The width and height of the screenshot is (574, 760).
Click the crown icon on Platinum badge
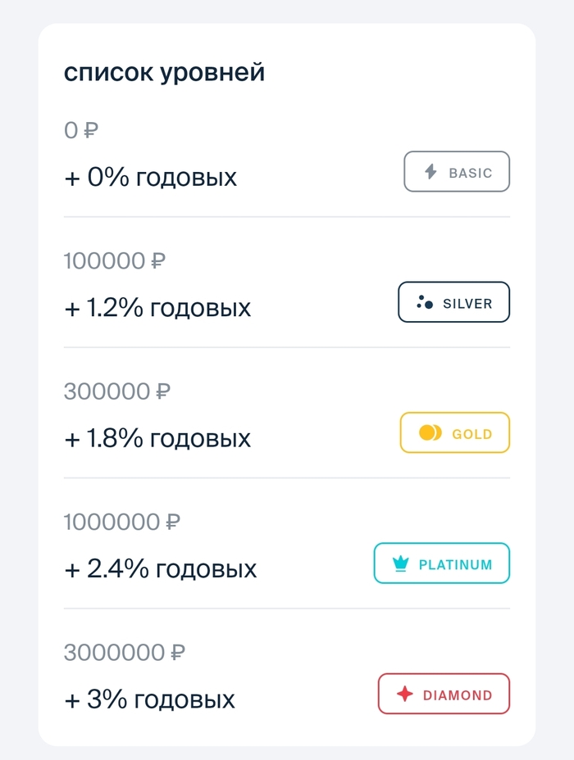(x=401, y=564)
